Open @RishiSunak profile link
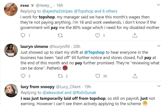162x106 pixels. pyautogui.click(x=84, y=93)
